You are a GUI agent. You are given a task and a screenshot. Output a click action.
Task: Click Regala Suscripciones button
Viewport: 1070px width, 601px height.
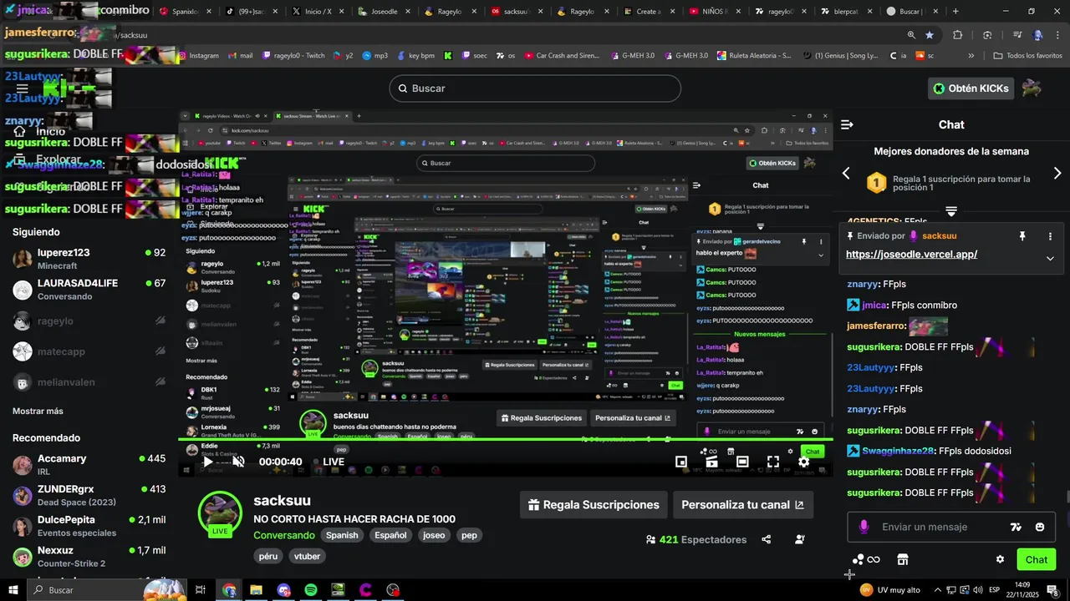594,504
